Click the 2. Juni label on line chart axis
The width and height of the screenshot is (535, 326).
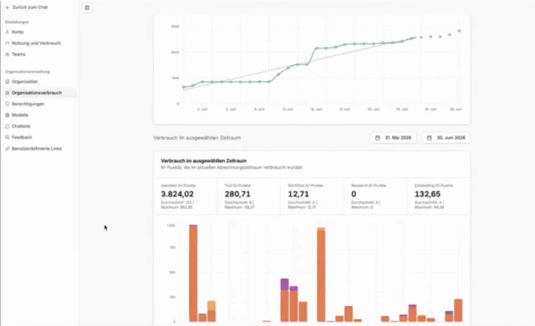tap(202, 110)
